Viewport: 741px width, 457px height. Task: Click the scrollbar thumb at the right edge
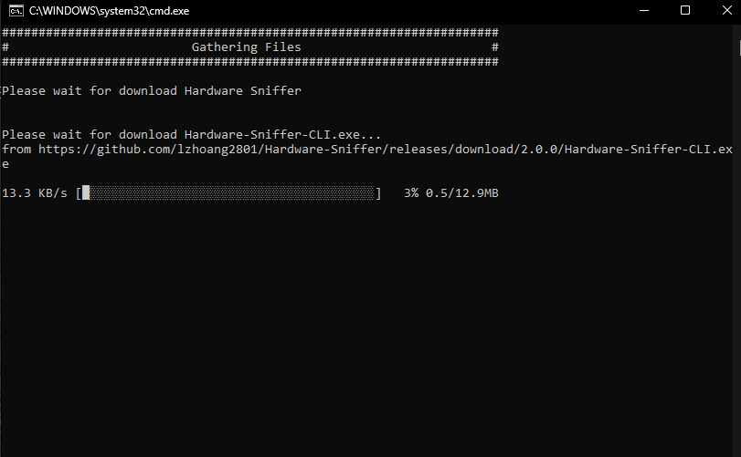(739, 47)
